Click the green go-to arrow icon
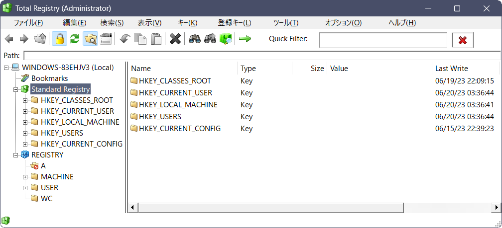The width and height of the screenshot is (502, 228). (x=245, y=39)
